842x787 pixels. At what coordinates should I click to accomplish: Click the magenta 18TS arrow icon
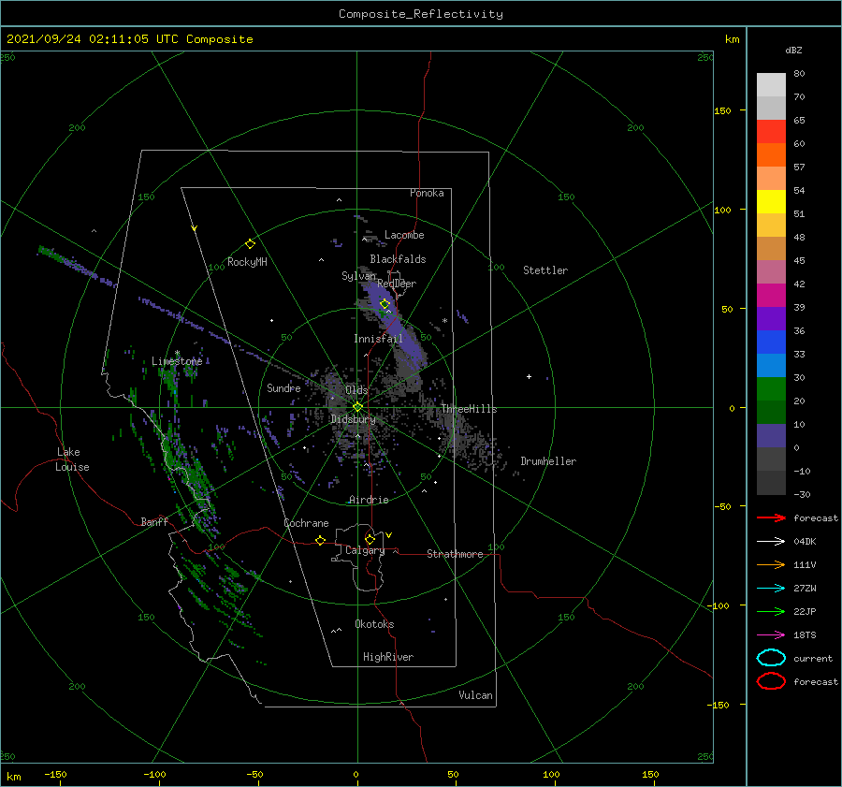coord(771,635)
